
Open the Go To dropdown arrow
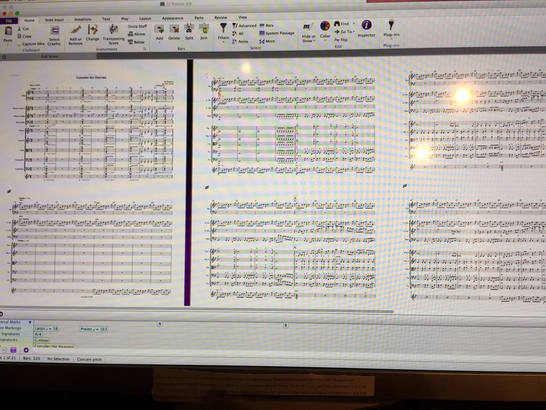(354, 31)
